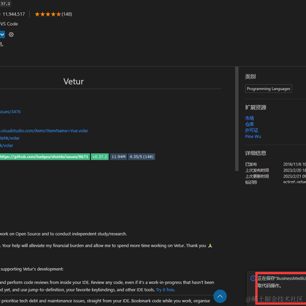
Task: Click the octref.vetur identifier value
Action: (295, 182)
